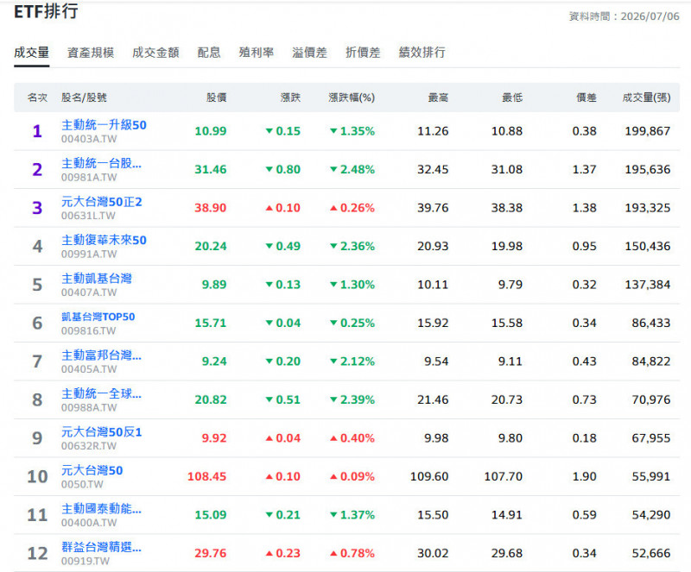Select the 成交金額 tab
The height and width of the screenshot is (572, 691).
pos(155,53)
